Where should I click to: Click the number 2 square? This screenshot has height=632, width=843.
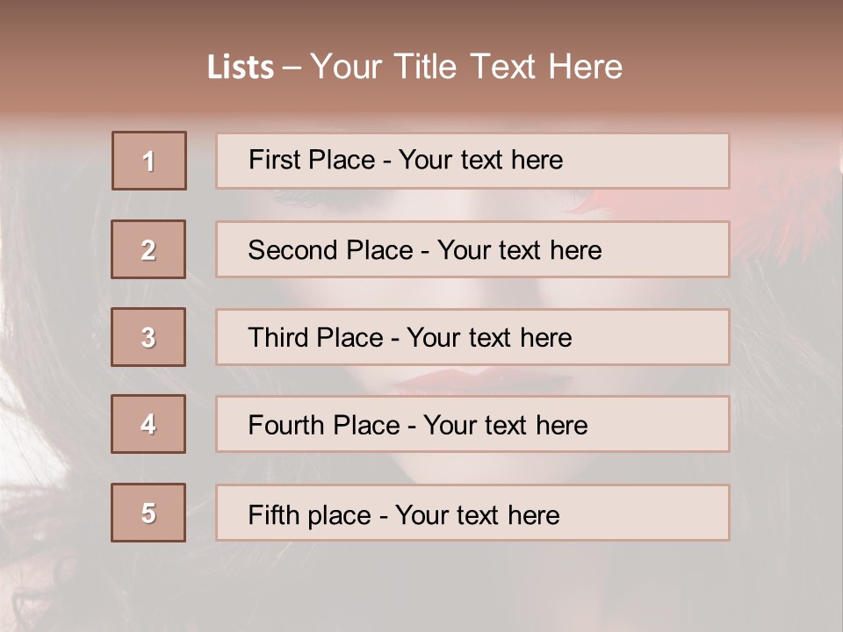(x=148, y=249)
